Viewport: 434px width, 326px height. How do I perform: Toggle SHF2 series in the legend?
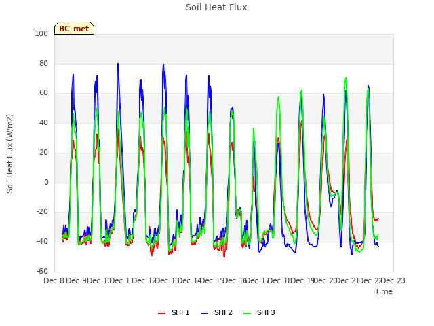(216, 312)
